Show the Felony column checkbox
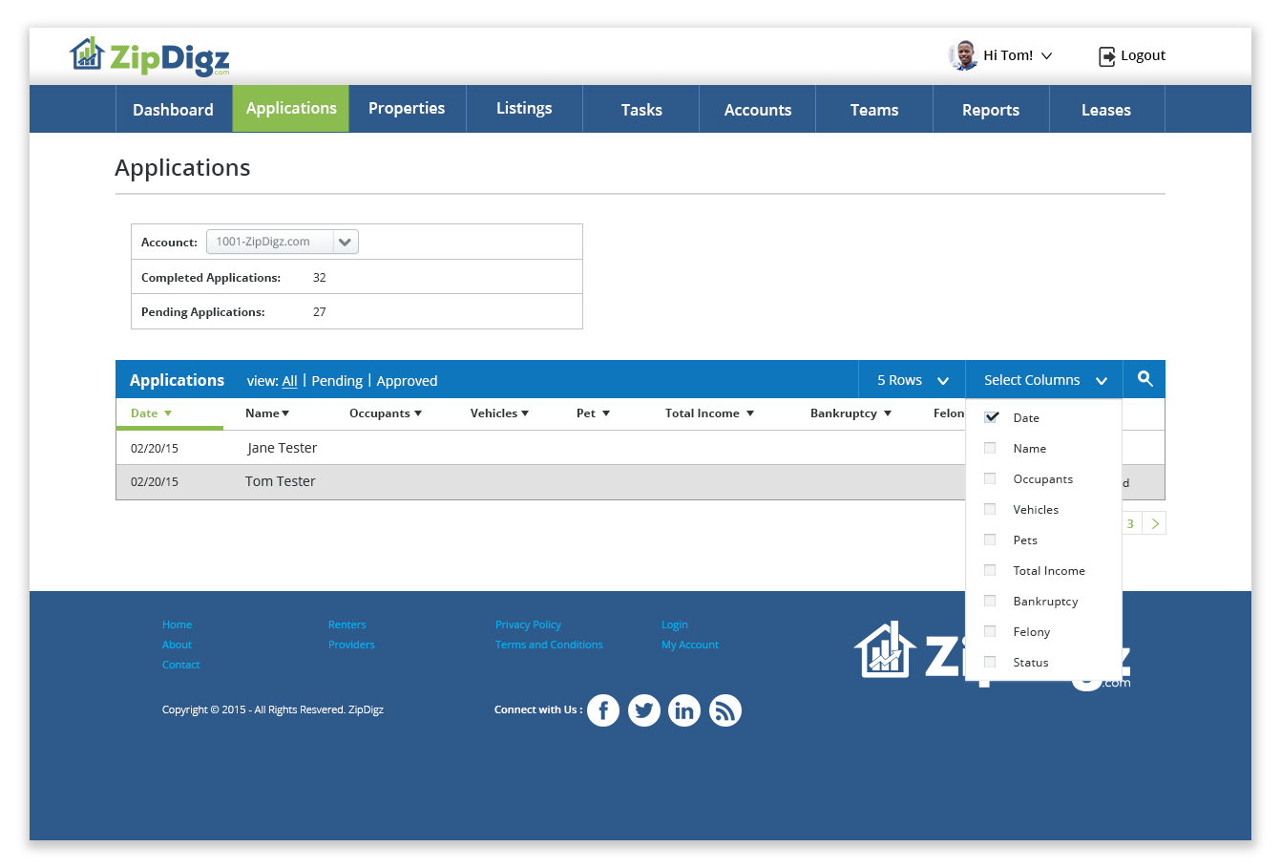This screenshot has width=1281, height=868. [x=990, y=631]
